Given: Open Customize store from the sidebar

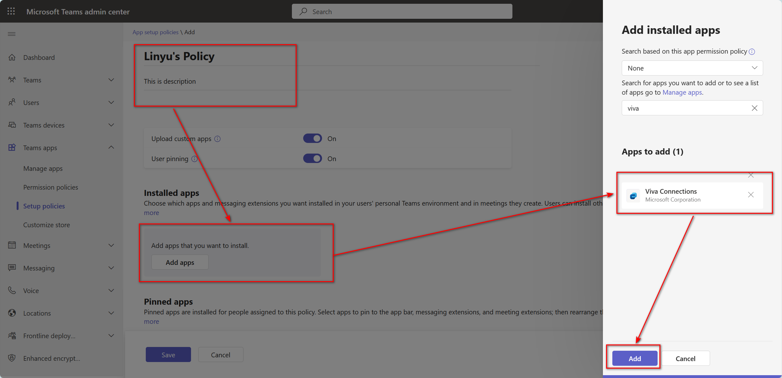Looking at the screenshot, I should [x=46, y=225].
